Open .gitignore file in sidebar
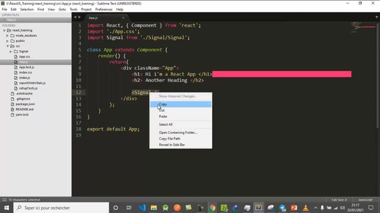The width and height of the screenshot is (380, 213). [x=23, y=99]
